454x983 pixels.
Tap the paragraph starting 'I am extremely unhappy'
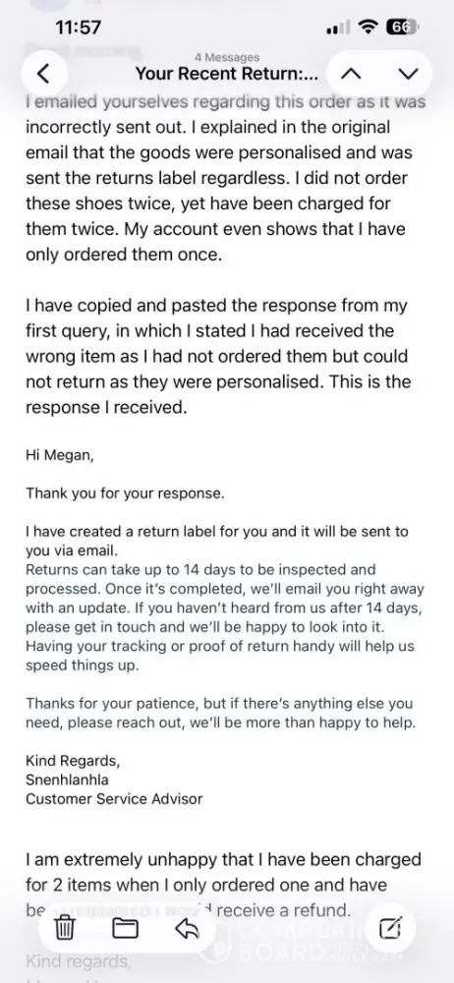(x=223, y=885)
